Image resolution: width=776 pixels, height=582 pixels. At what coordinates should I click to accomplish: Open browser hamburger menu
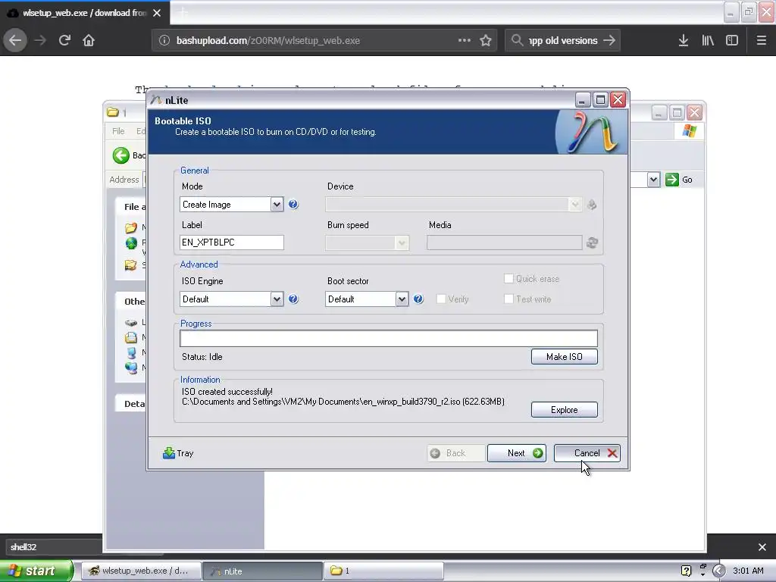761,41
